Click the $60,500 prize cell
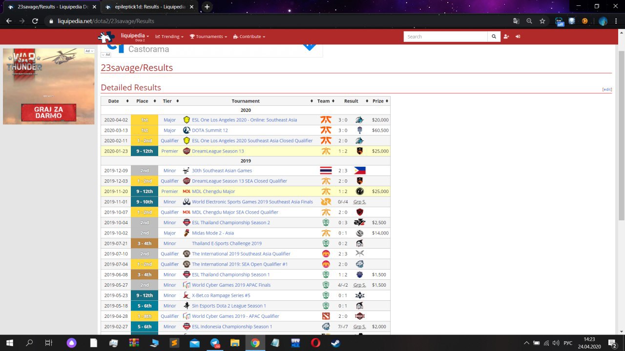 coord(380,130)
